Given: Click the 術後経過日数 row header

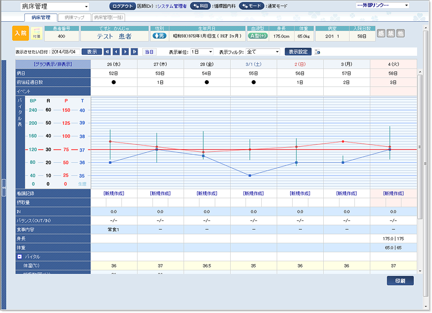Looking at the screenshot, I should coord(53,82).
